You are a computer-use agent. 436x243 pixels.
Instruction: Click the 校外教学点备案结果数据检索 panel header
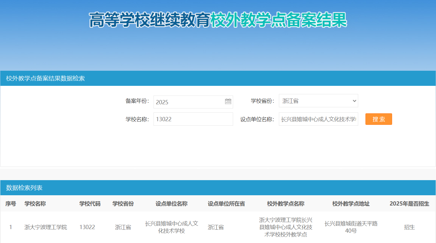45,79
